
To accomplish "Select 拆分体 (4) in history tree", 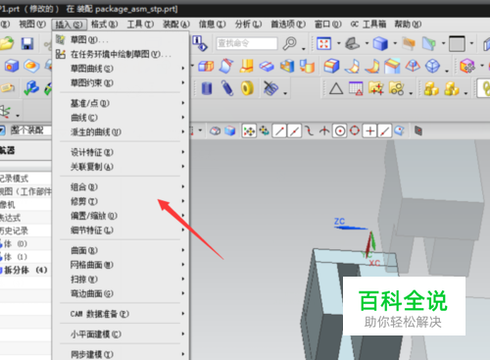I will [x=25, y=270].
